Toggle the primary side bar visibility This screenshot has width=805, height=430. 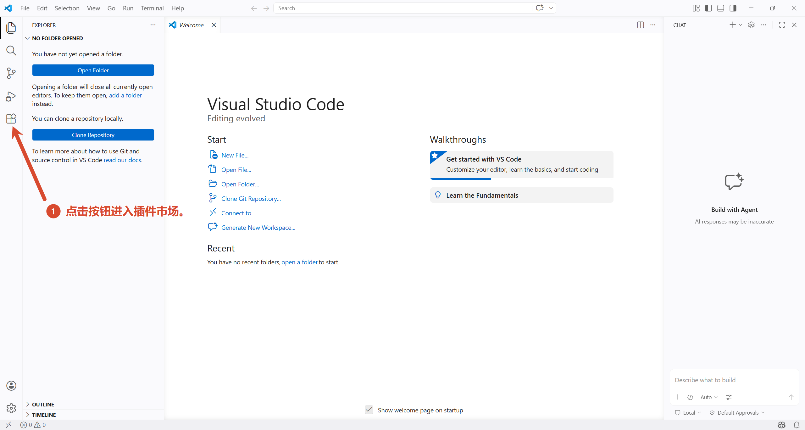pyautogui.click(x=708, y=8)
